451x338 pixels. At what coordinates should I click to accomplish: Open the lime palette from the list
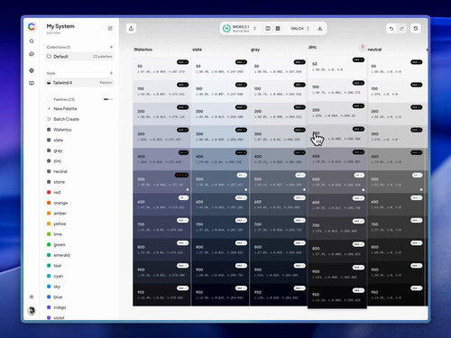58,234
